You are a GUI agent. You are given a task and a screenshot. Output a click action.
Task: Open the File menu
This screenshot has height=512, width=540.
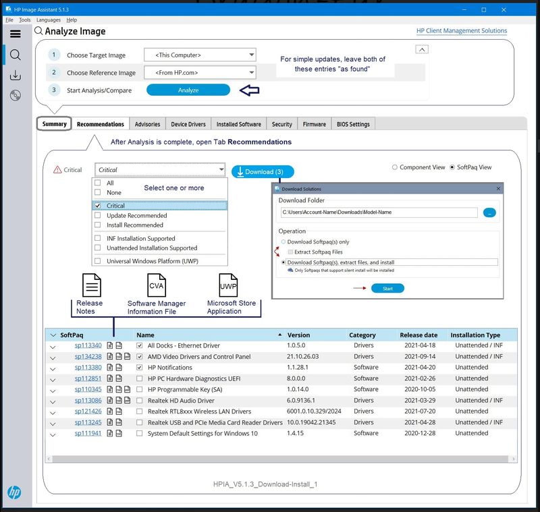[x=9, y=20]
